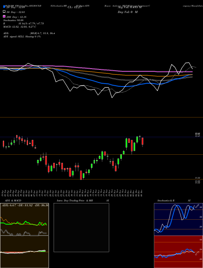The image size is (203, 268).
Task: Click the 'ADX signal: SELL Slowing @ 1%' text
Action: [22, 37]
